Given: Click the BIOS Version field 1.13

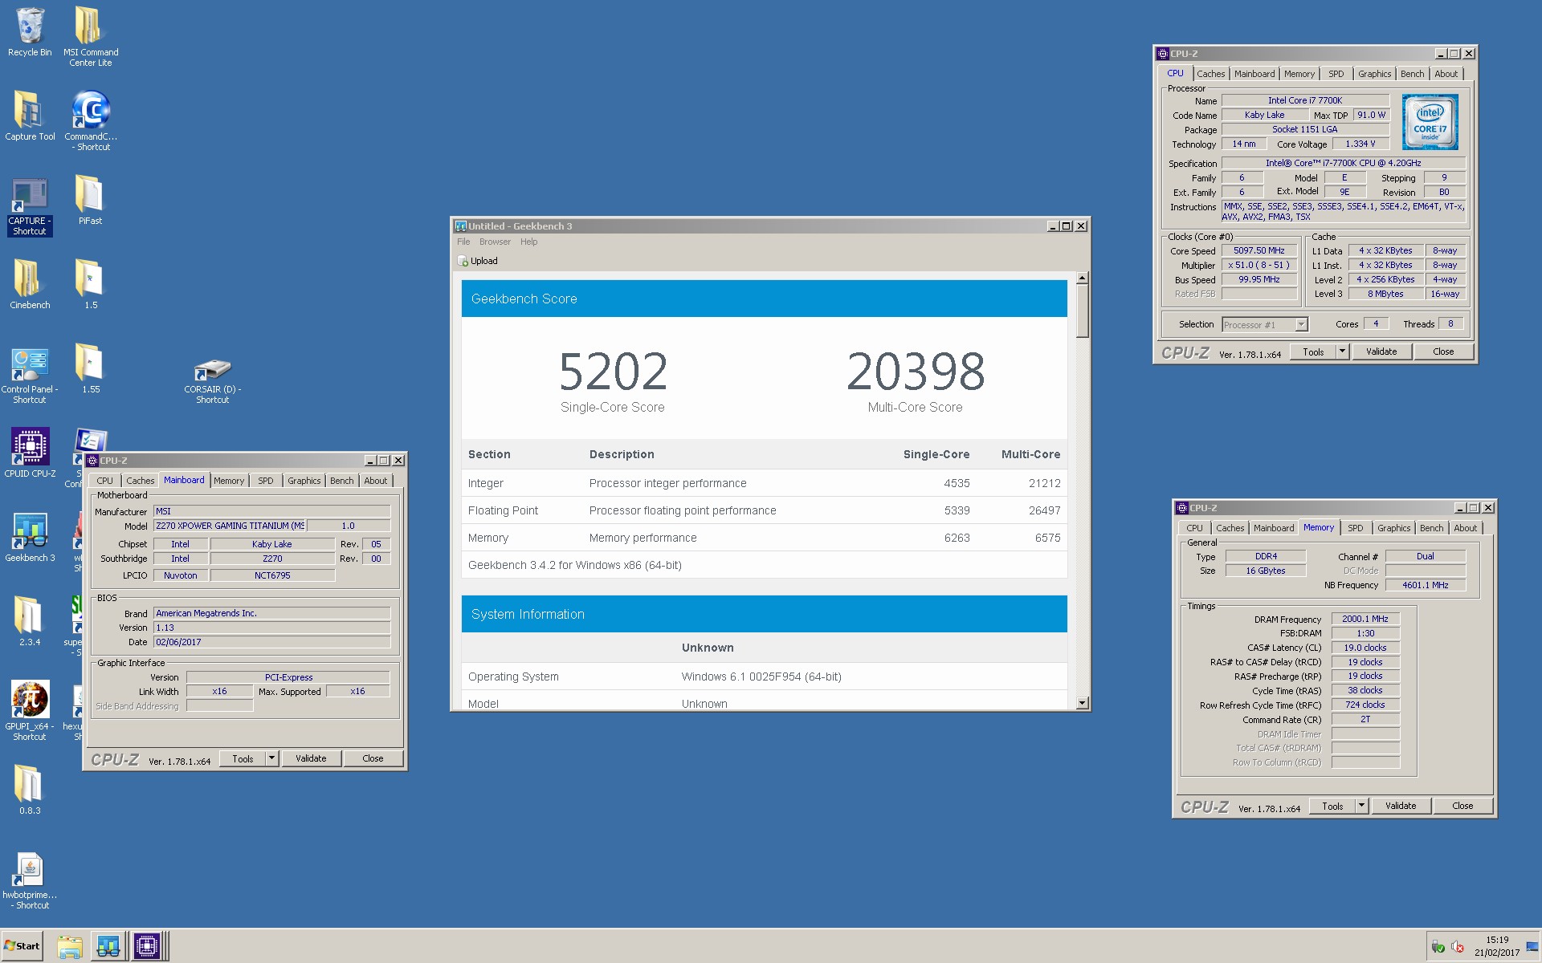Looking at the screenshot, I should [x=271, y=628].
